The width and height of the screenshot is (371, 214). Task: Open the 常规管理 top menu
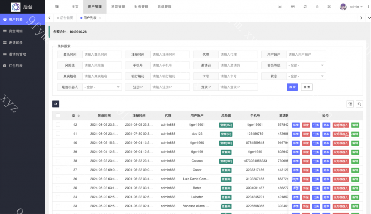click(x=118, y=7)
